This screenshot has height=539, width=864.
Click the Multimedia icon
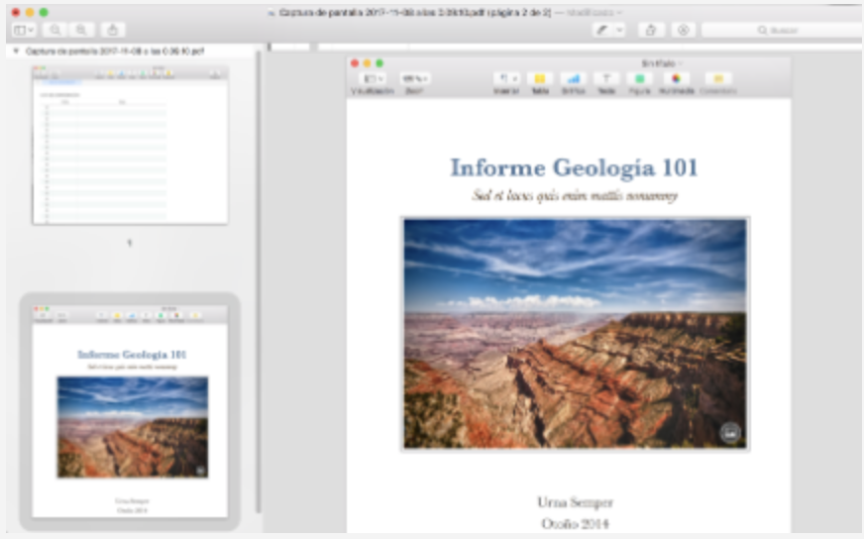tap(677, 79)
